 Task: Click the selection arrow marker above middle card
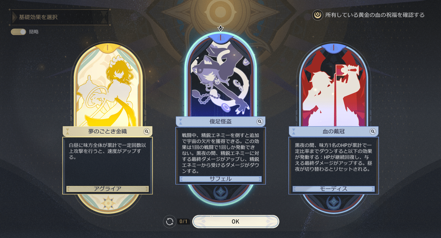tap(220, 28)
